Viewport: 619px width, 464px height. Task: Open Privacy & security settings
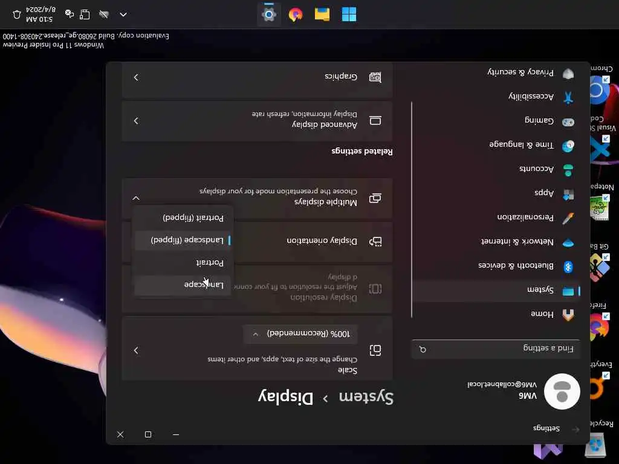click(496, 72)
